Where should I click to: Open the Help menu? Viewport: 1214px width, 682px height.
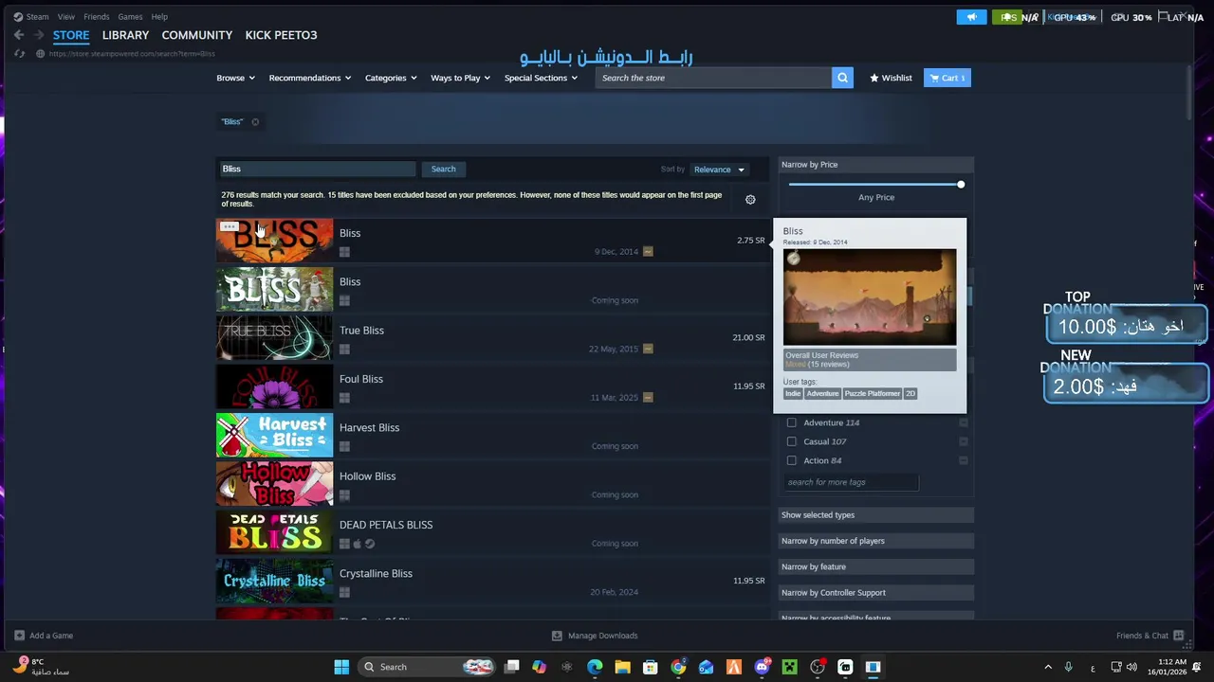click(x=159, y=16)
